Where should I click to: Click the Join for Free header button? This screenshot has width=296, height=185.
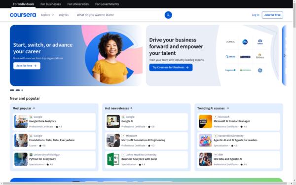click(x=272, y=15)
